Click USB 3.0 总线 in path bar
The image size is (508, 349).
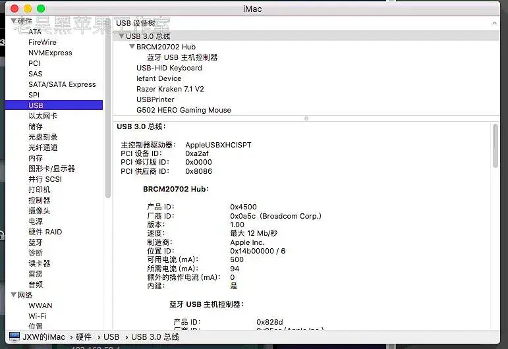tap(155, 337)
